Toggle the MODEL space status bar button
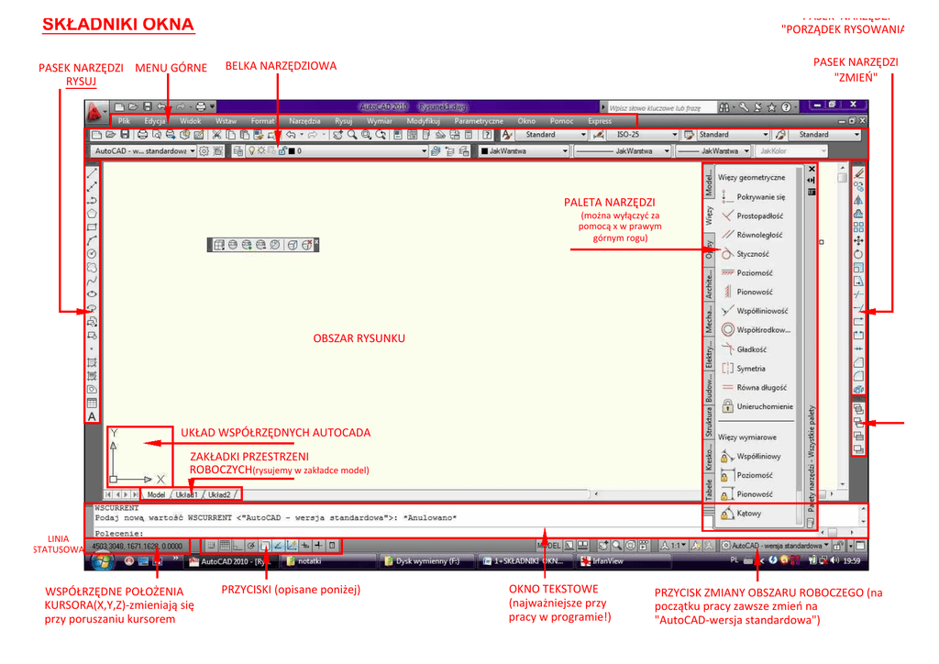The height and width of the screenshot is (664, 939). coord(547,545)
